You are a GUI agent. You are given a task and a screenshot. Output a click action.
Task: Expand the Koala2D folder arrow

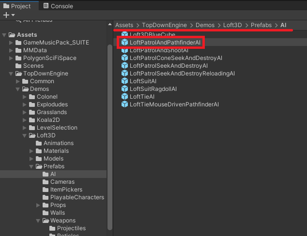coord(25,120)
